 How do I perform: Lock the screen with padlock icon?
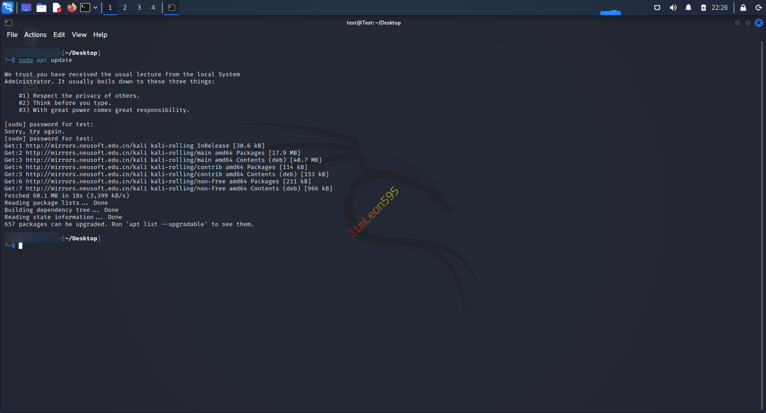tap(743, 8)
